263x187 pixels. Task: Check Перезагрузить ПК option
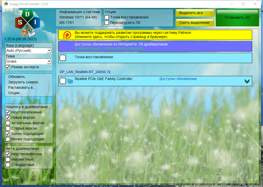pyautogui.click(x=107, y=23)
